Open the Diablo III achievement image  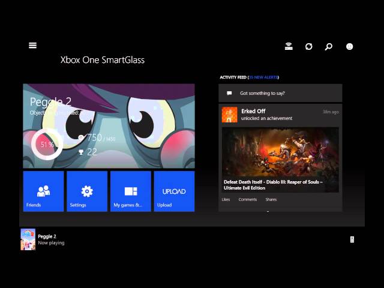(x=280, y=160)
